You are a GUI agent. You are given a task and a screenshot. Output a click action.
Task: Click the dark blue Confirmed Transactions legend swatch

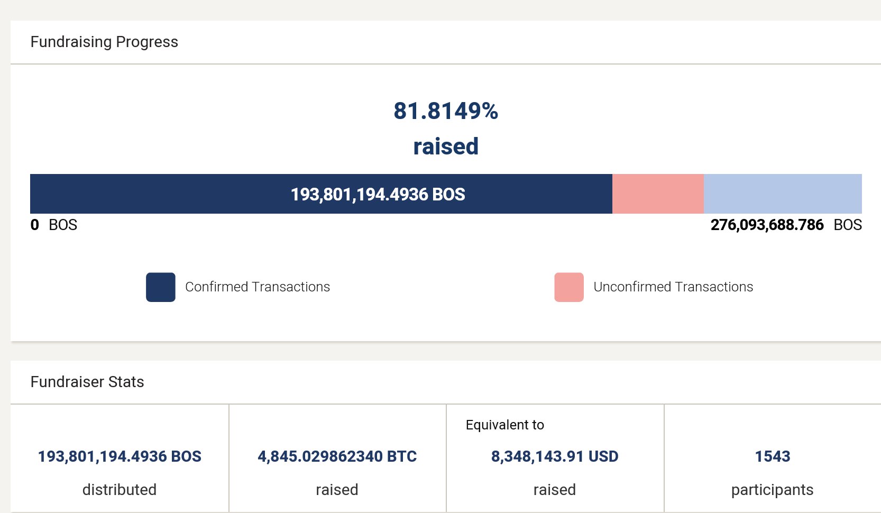(x=161, y=287)
